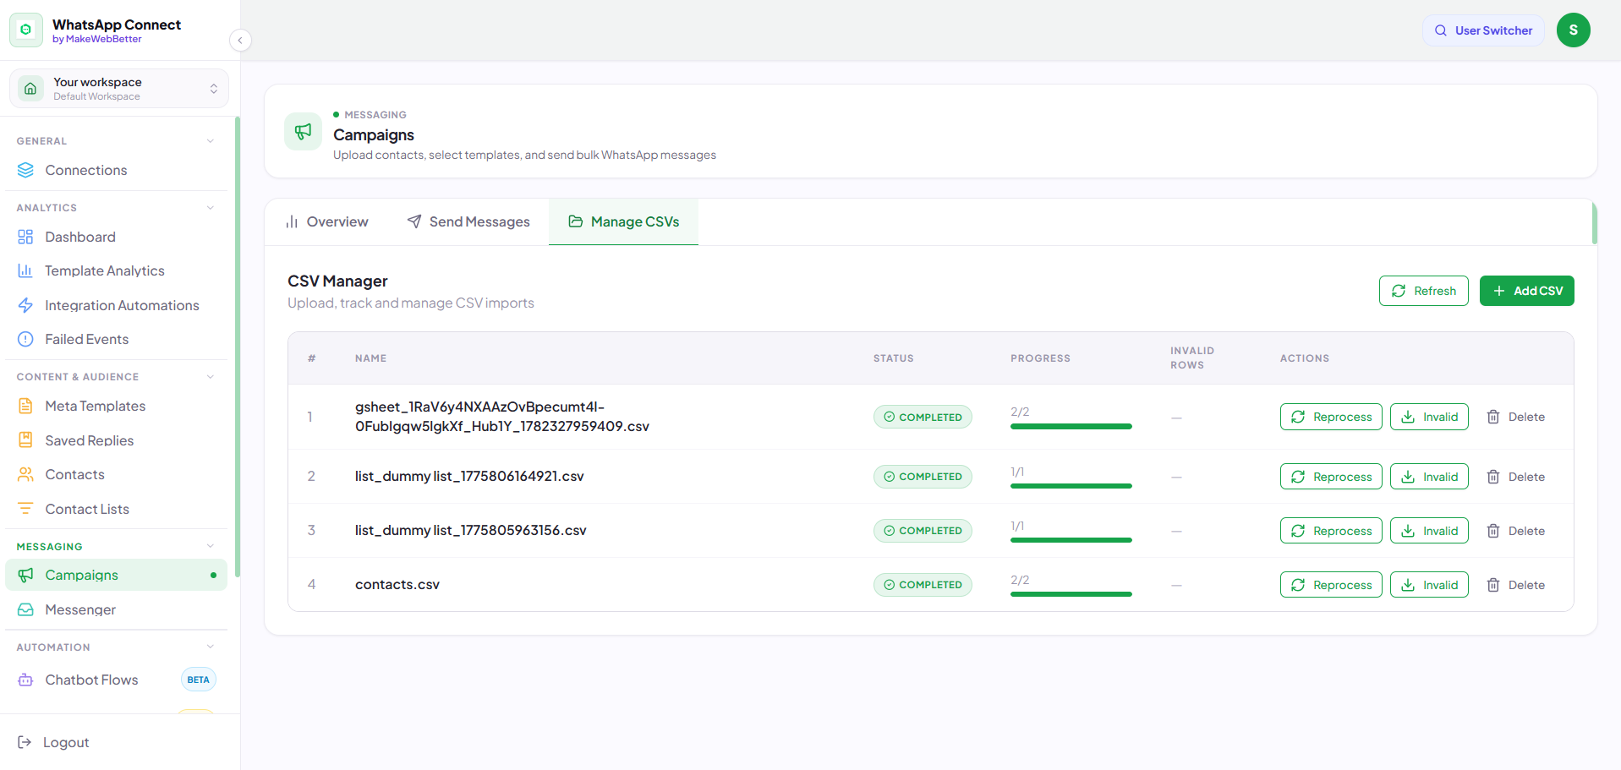The width and height of the screenshot is (1621, 770).
Task: Reprocess contacts.csv
Action: coord(1332,585)
